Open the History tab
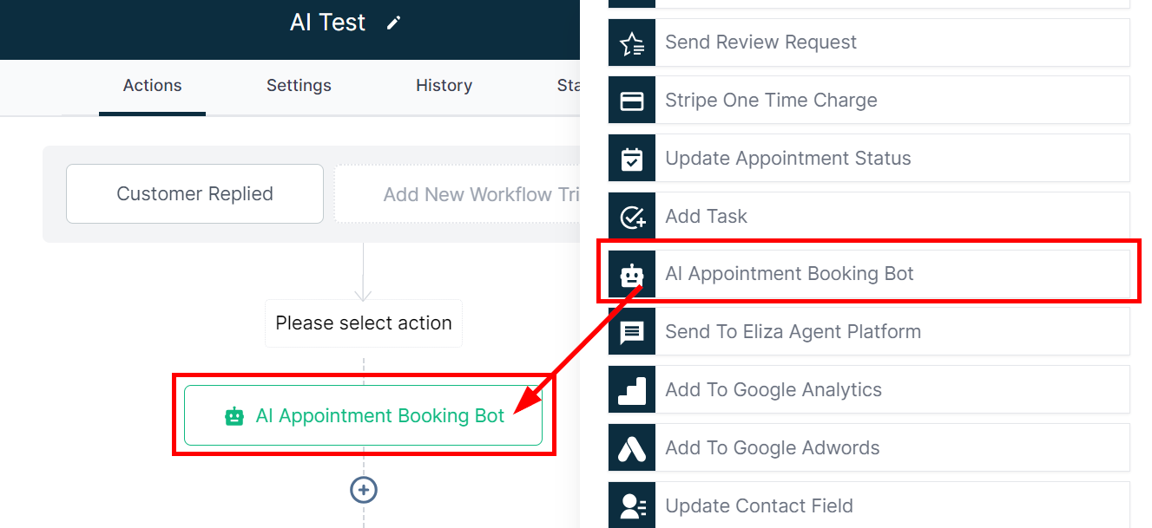Image resolution: width=1152 pixels, height=528 pixels. (444, 86)
